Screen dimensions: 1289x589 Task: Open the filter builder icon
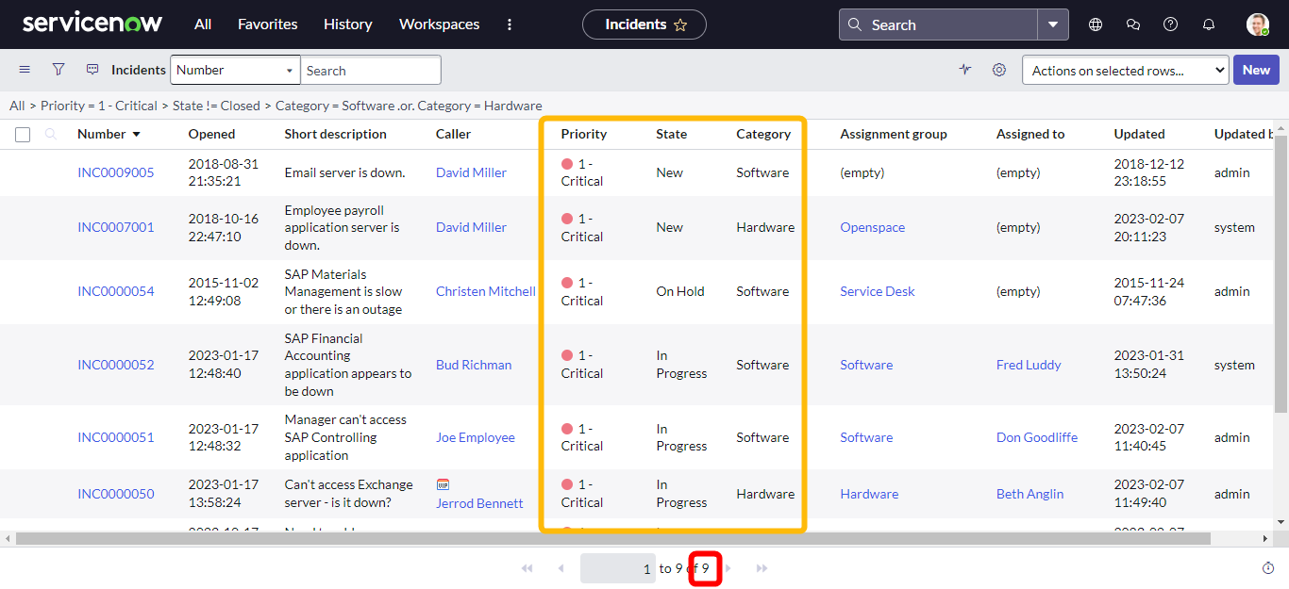[x=58, y=69]
